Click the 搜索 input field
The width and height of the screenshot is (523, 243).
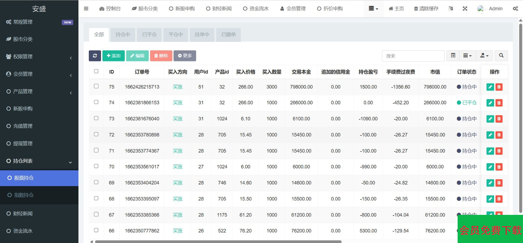pos(413,56)
